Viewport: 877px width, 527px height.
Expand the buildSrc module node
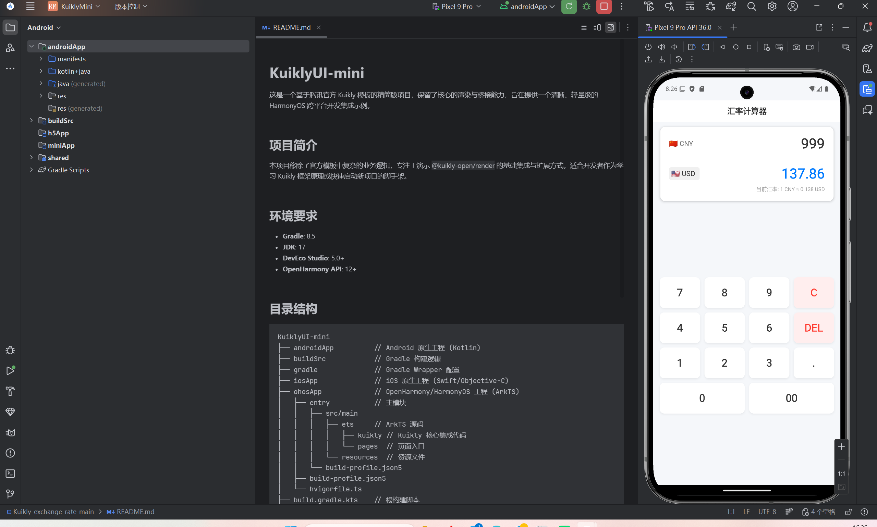point(31,121)
